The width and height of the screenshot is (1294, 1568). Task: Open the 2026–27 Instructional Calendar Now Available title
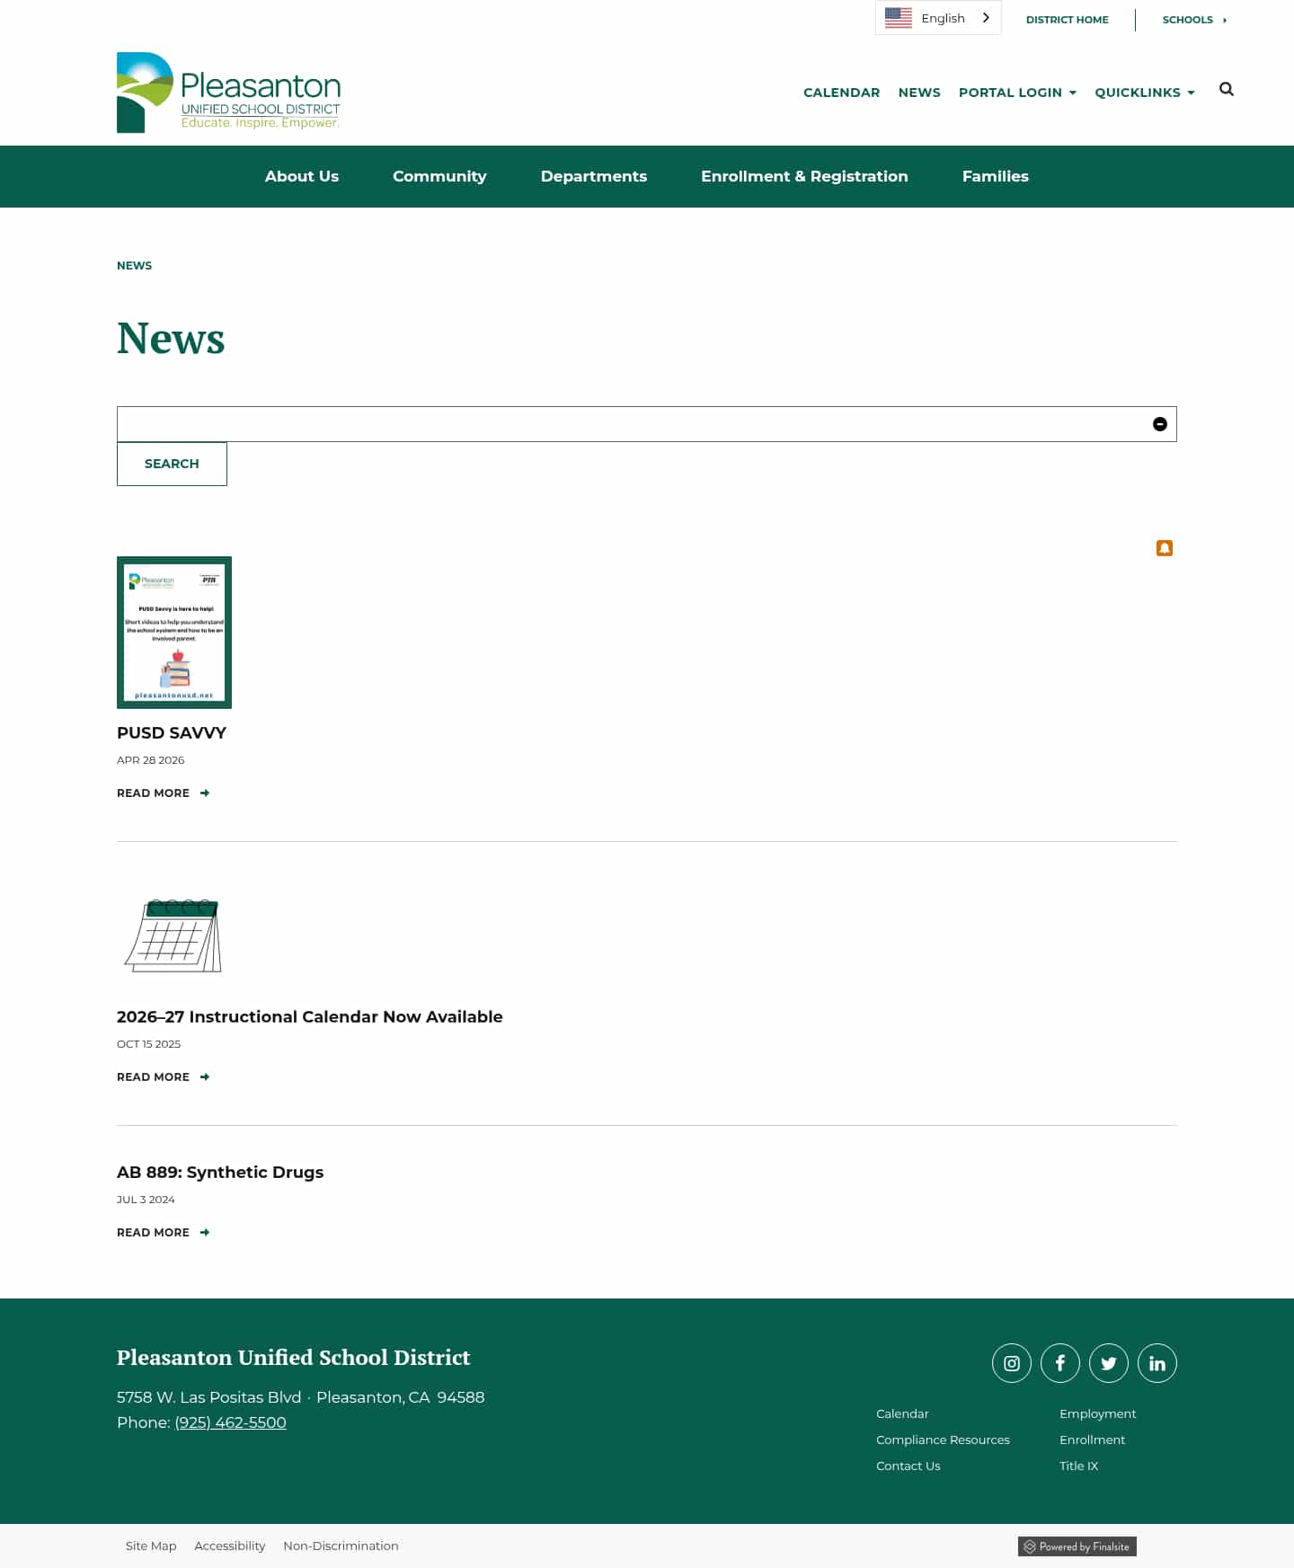310,1017
